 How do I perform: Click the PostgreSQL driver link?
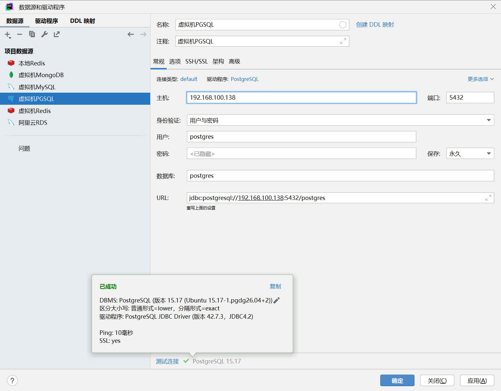point(245,79)
